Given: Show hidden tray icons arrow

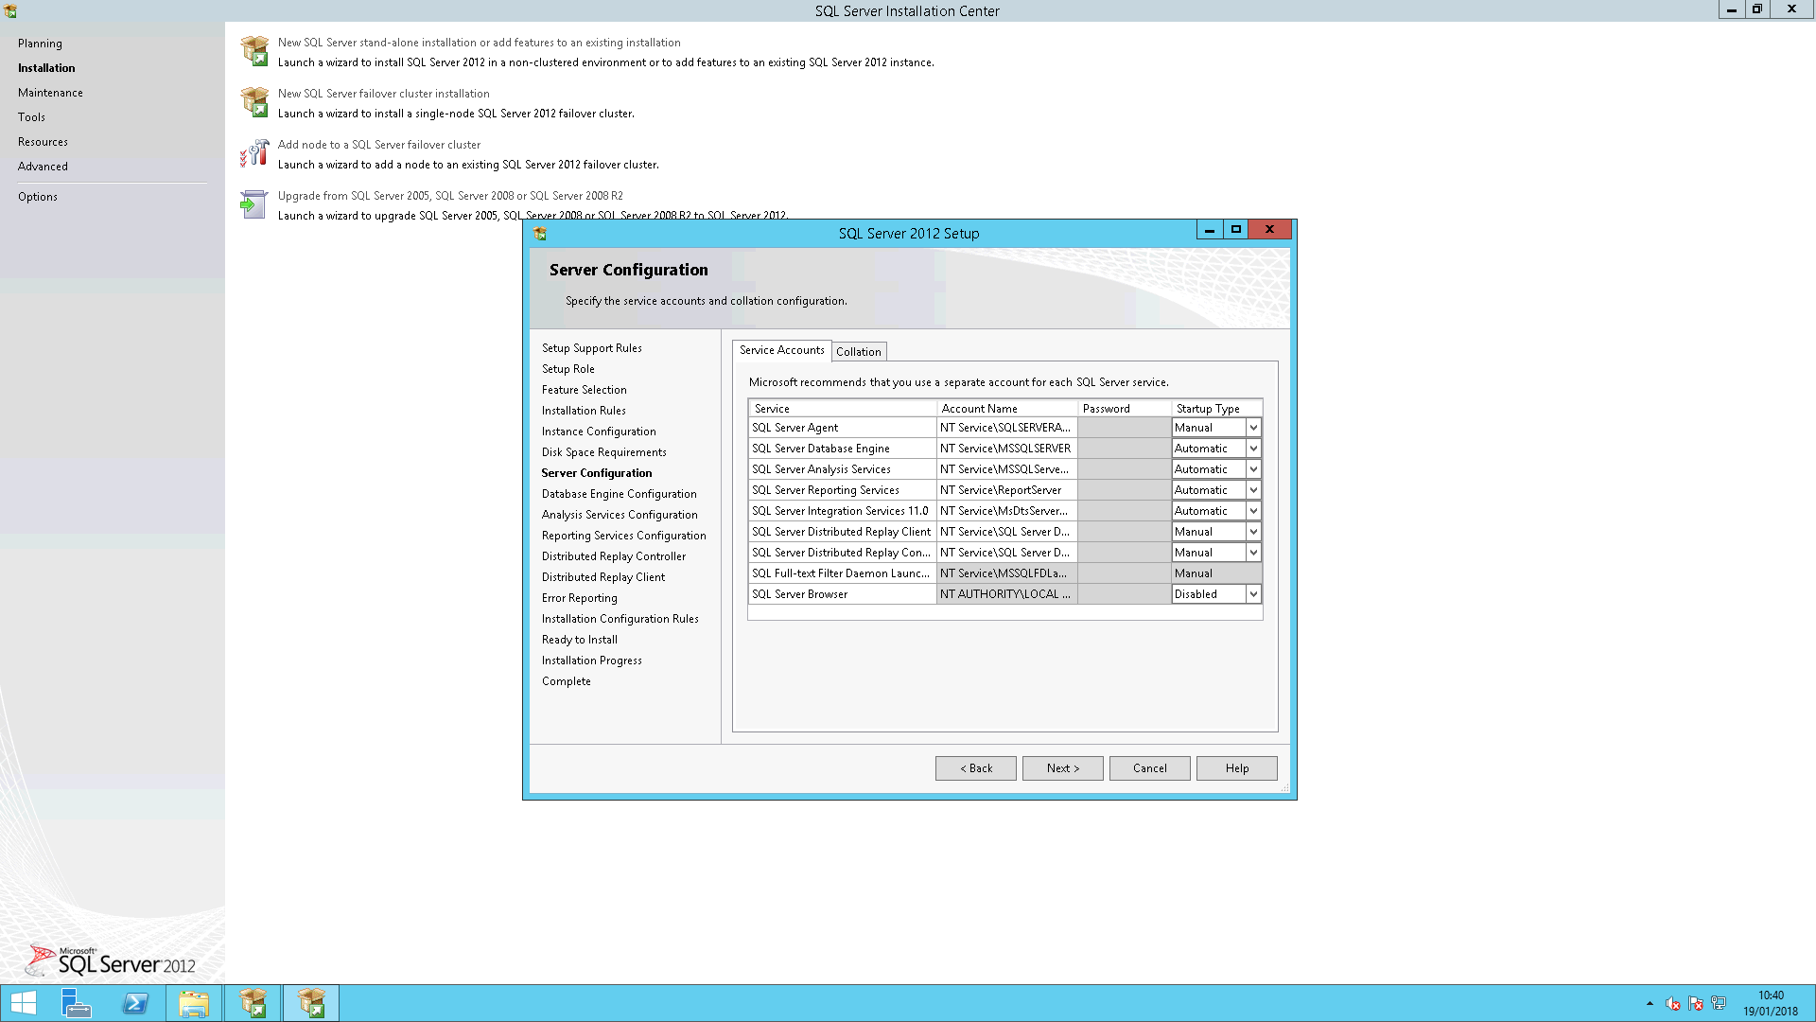Looking at the screenshot, I should tap(1650, 1003).
